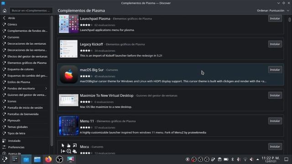Open the Legacy Kickoff title text
Image resolution: width=292 pixels, height=164 pixels.
pyautogui.click(x=91, y=44)
